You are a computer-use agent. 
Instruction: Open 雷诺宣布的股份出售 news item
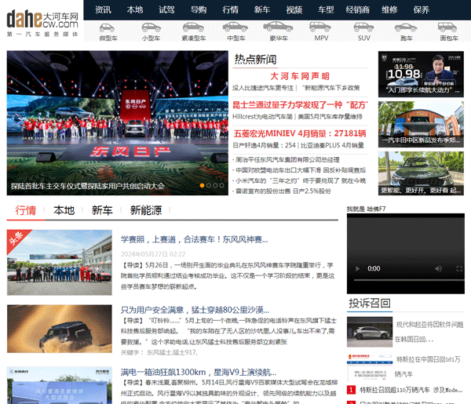click(283, 191)
